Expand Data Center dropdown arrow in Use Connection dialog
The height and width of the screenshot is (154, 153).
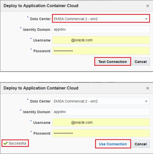(x=146, y=101)
